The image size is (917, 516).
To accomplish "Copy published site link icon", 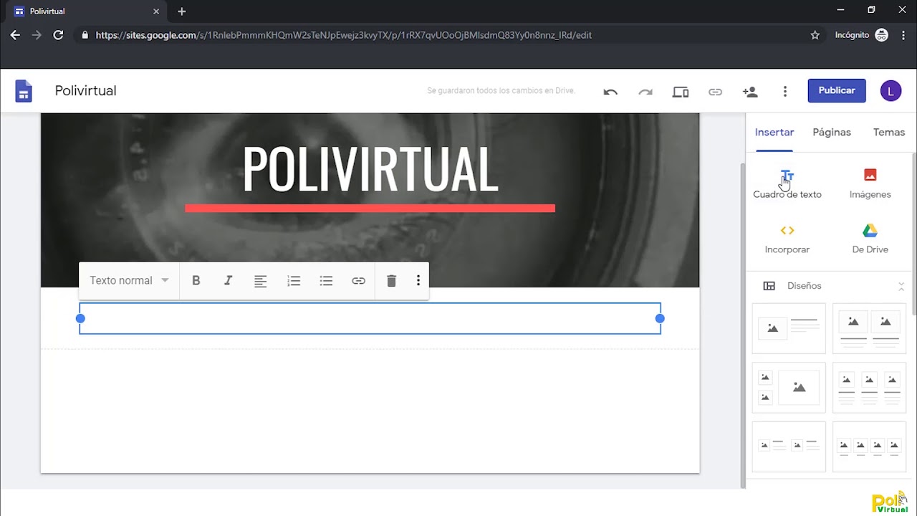I will coord(715,92).
